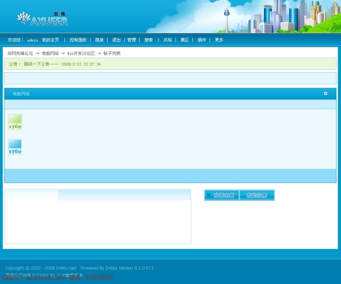Click Dvbbs Version 8.2.0 RC1 in the footer
Viewport: 341px width, 284px height.
pos(130,268)
